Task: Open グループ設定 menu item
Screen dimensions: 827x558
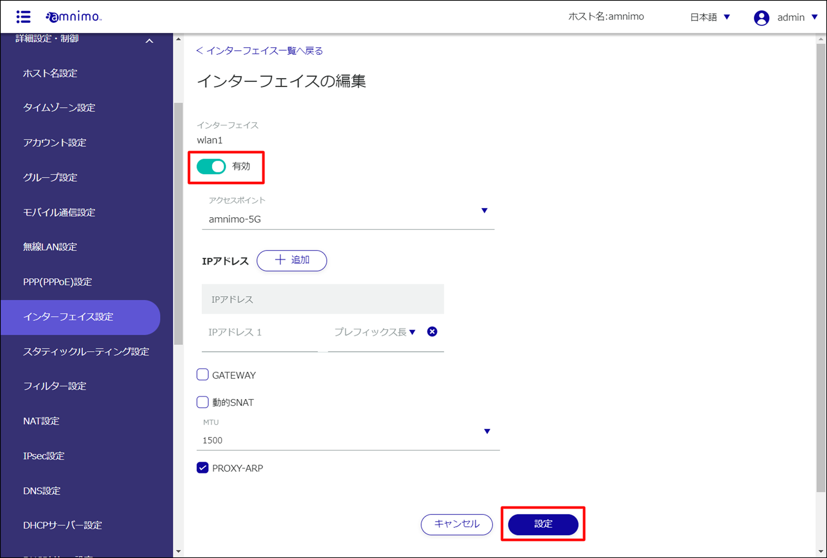Action: pyautogui.click(x=50, y=177)
